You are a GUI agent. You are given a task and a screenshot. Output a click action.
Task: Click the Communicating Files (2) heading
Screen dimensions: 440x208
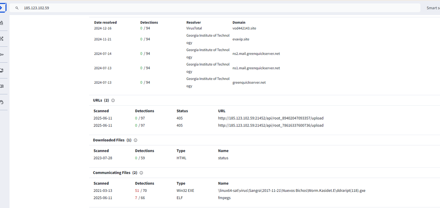click(x=115, y=173)
